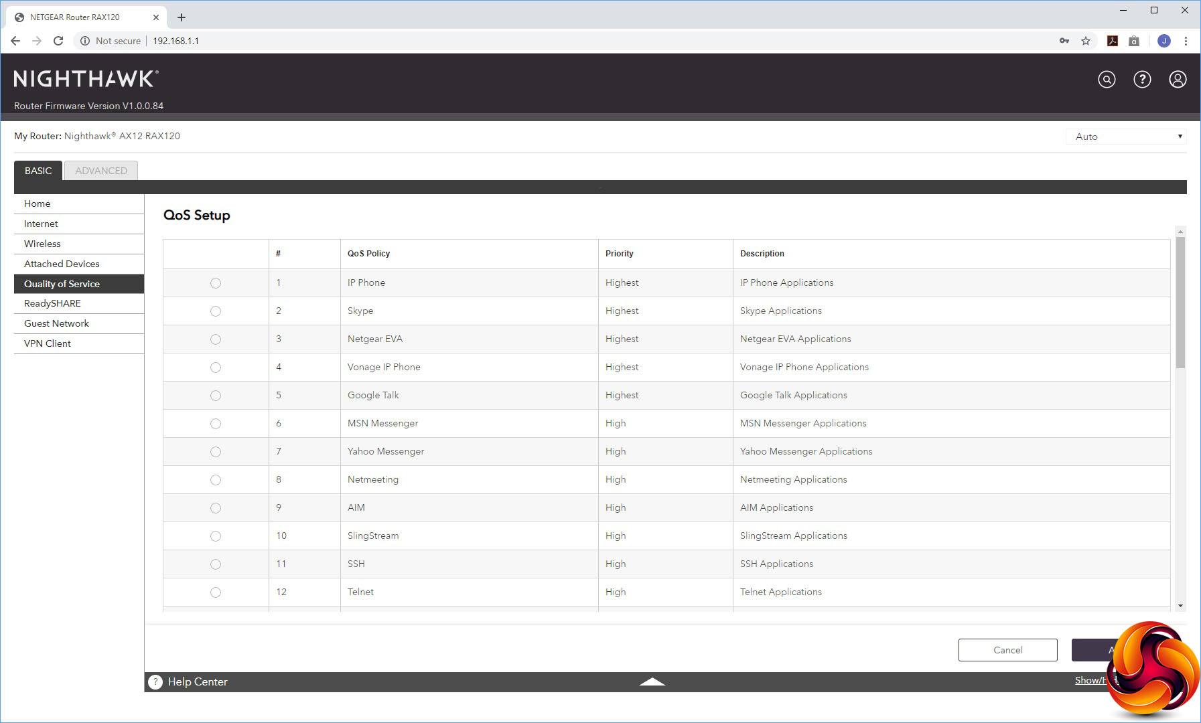Open a new browser tab
The height and width of the screenshot is (723, 1201).
(182, 17)
